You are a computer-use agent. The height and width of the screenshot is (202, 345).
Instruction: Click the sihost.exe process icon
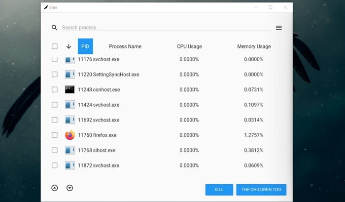coord(70,150)
